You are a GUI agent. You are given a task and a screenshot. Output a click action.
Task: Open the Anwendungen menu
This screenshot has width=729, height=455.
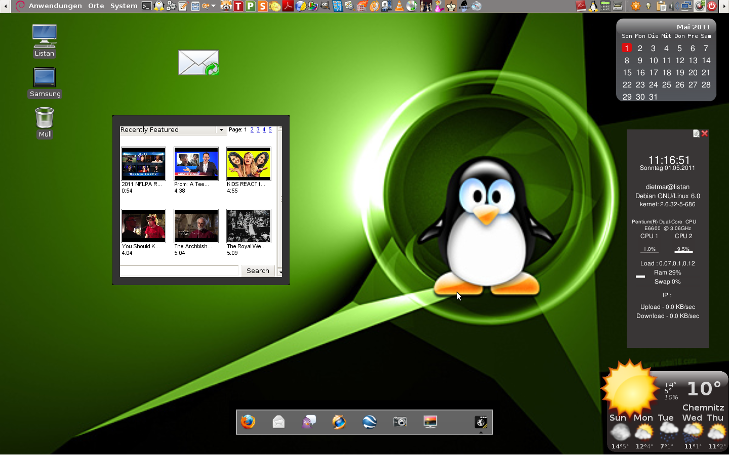click(55, 6)
